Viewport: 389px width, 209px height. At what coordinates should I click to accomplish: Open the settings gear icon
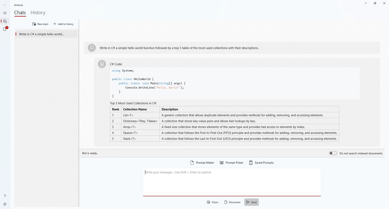[x=5, y=204]
